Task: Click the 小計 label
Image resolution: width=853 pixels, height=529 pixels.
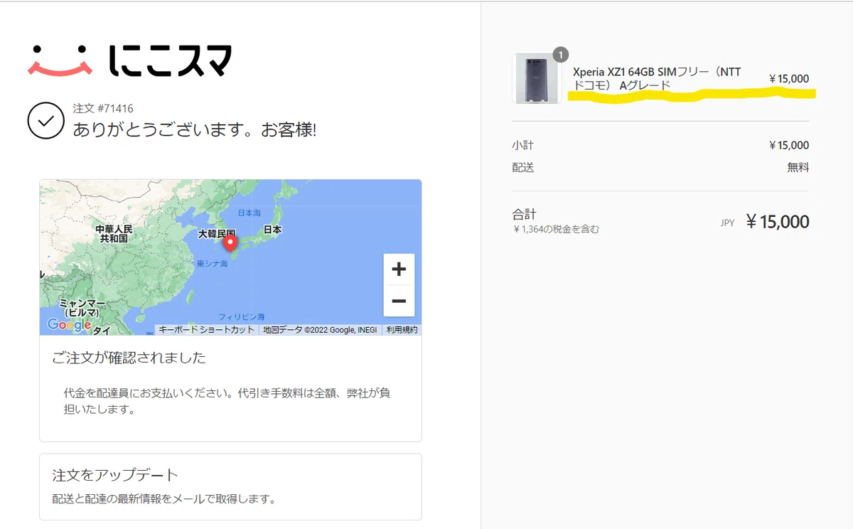Action: point(522,145)
